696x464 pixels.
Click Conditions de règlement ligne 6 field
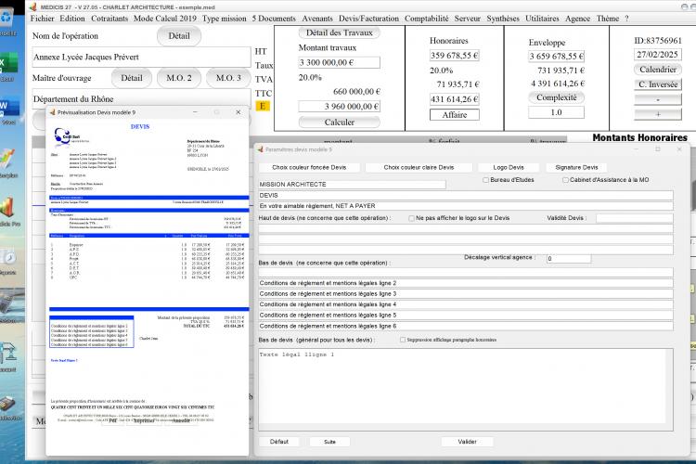(466, 326)
